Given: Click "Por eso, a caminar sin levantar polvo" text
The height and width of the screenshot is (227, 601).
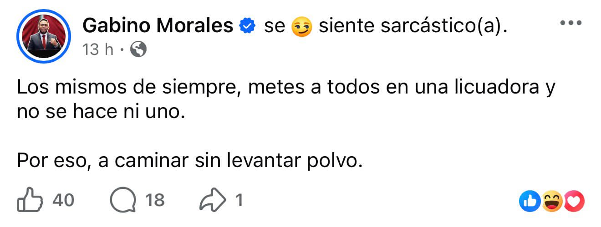Looking at the screenshot, I should tap(190, 159).
